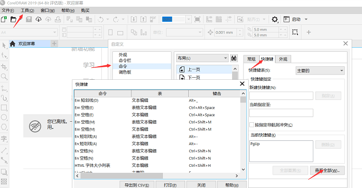The width and height of the screenshot is (362, 188).
Task: Select the Polygon tool
Action: pyautogui.click(x=4, y=127)
